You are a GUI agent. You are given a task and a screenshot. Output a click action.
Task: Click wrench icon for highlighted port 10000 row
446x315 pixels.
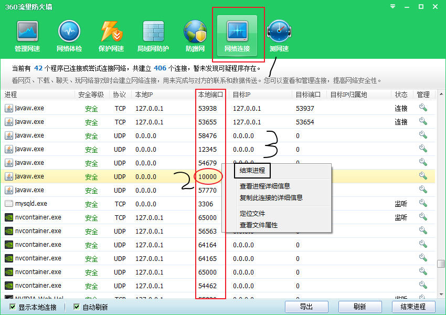tap(423, 176)
